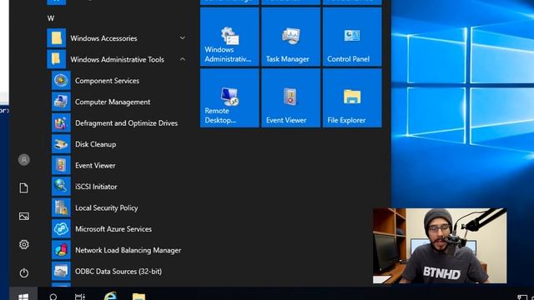Expand Windows Accessories chevron
This screenshot has width=534, height=300.
point(183,37)
